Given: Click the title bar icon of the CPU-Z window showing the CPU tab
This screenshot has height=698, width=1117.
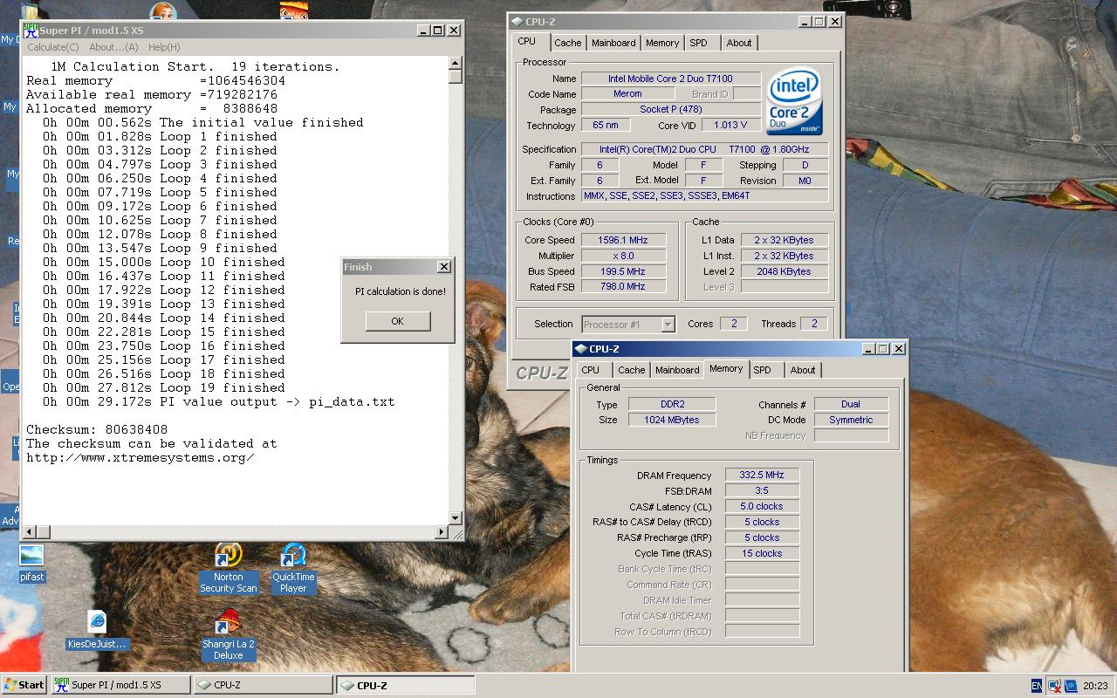Looking at the screenshot, I should (x=517, y=22).
